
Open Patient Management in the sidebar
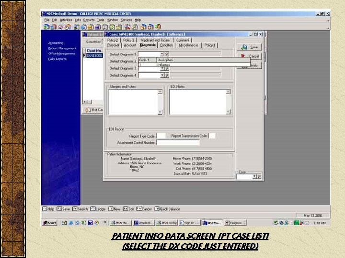pos(62,48)
